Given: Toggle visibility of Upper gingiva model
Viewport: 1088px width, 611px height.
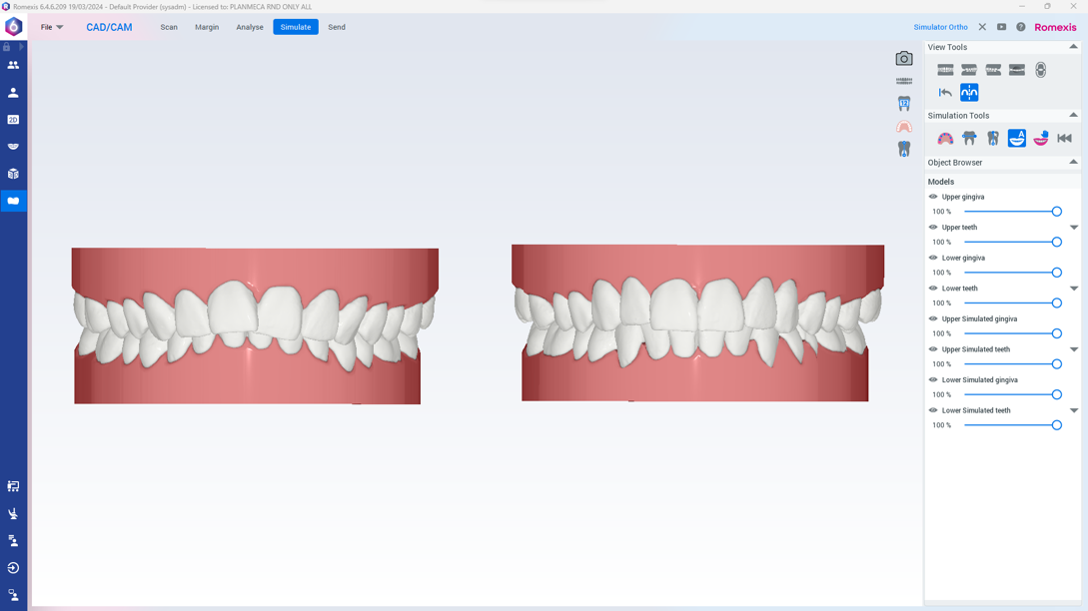Looking at the screenshot, I should click(x=931, y=197).
